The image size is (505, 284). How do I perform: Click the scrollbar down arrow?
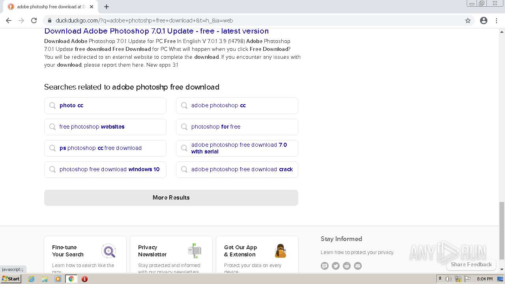coord(502,269)
